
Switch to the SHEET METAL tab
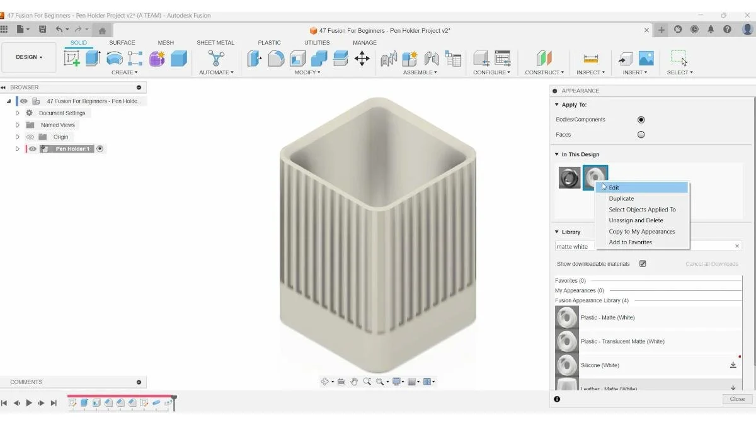215,42
